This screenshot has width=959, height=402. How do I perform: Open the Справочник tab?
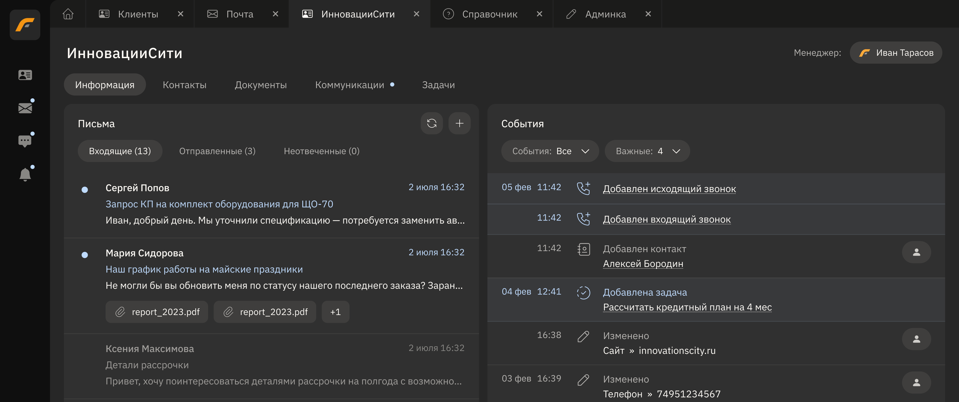tap(490, 14)
